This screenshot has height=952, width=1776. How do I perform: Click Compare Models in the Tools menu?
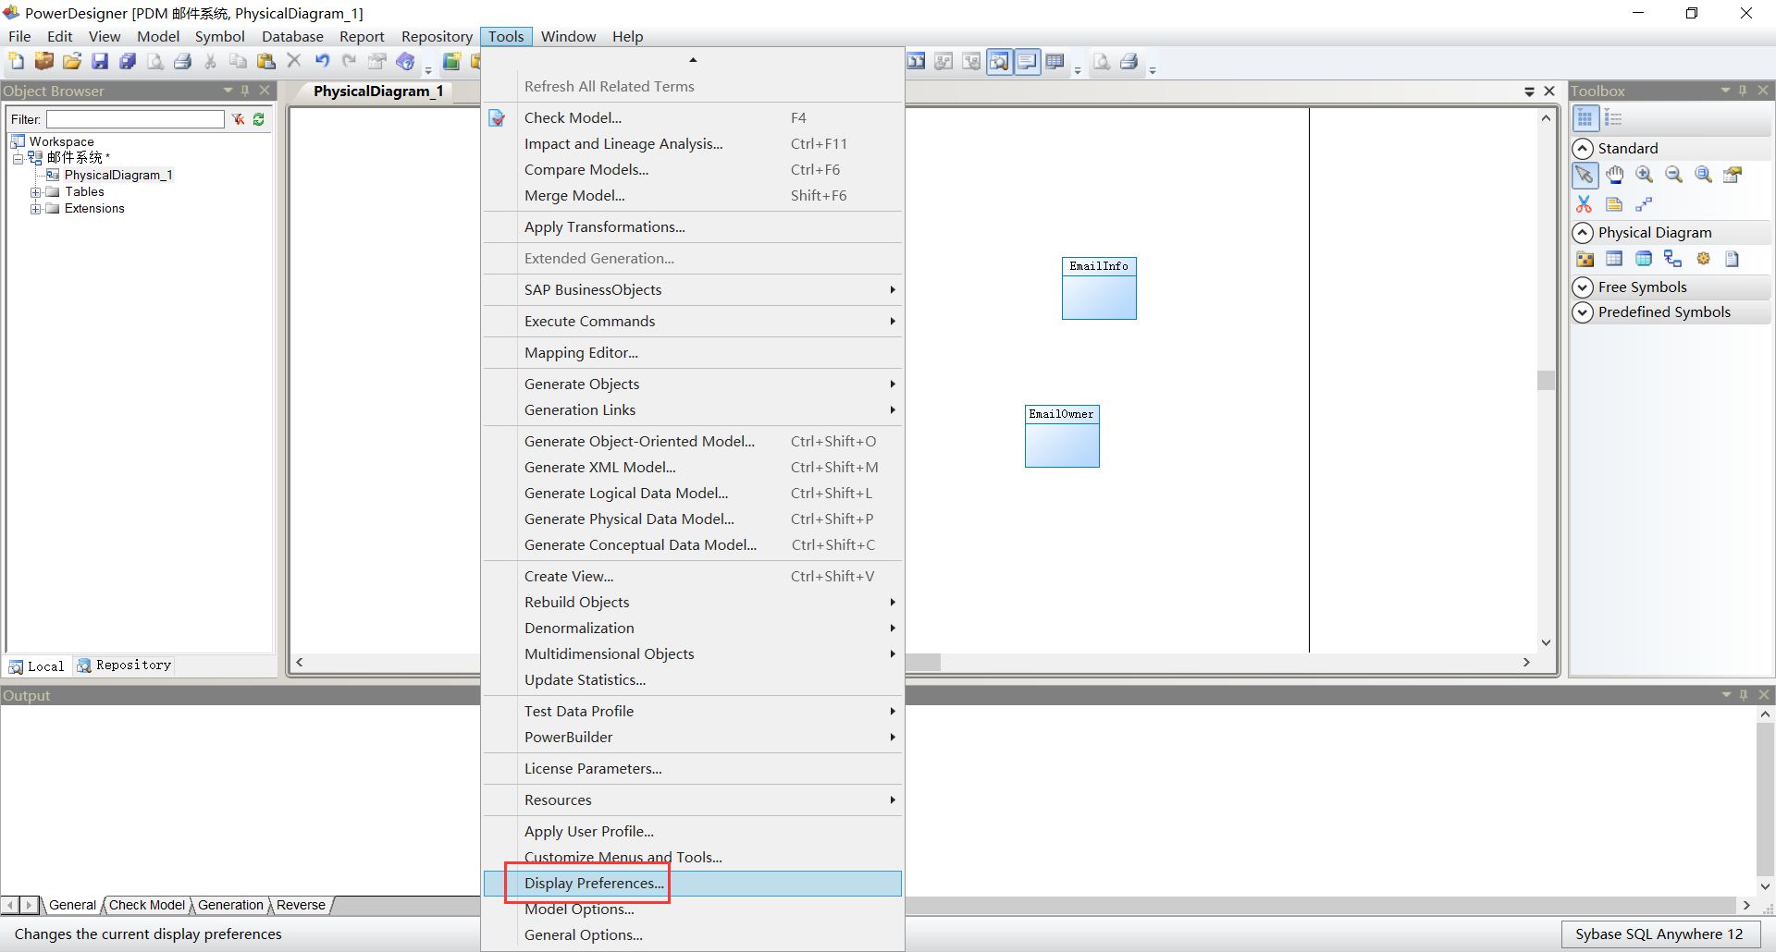point(693,170)
